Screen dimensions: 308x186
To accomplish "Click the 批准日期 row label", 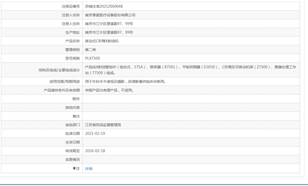I will (73, 134).
